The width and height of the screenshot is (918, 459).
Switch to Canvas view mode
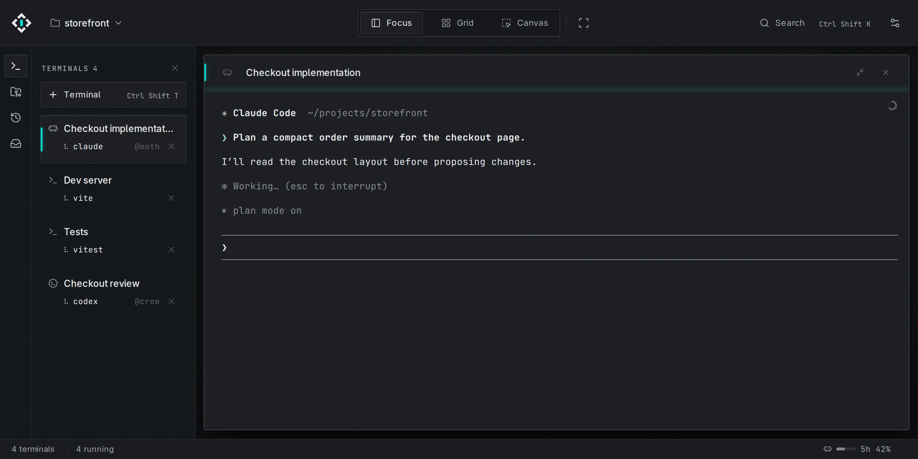(x=525, y=23)
